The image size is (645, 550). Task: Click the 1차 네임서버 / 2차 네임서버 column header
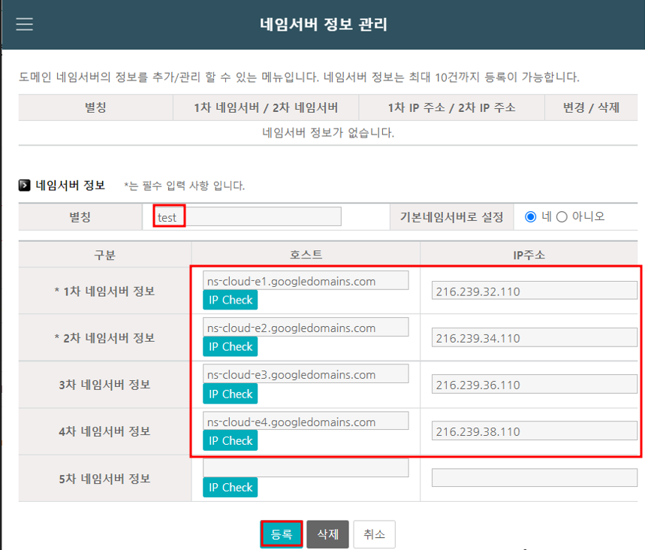(266, 107)
